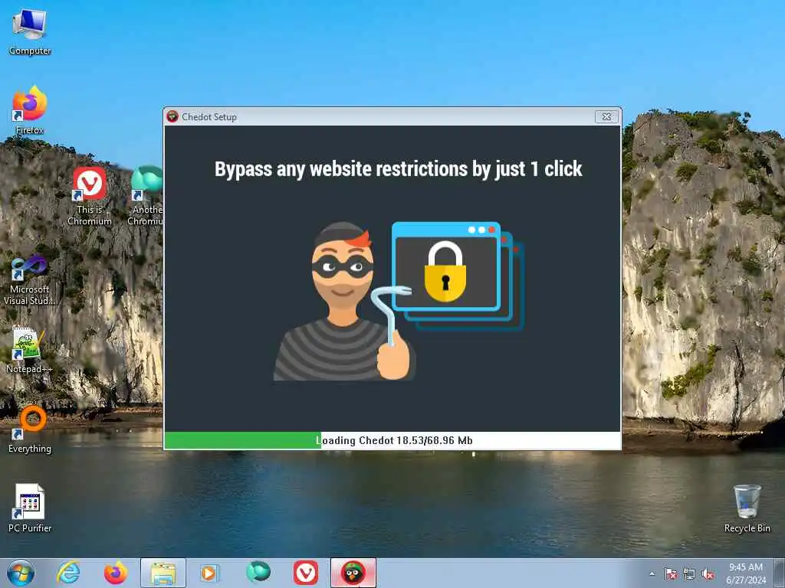Launch the Firefox desktop shortcut

click(30, 110)
